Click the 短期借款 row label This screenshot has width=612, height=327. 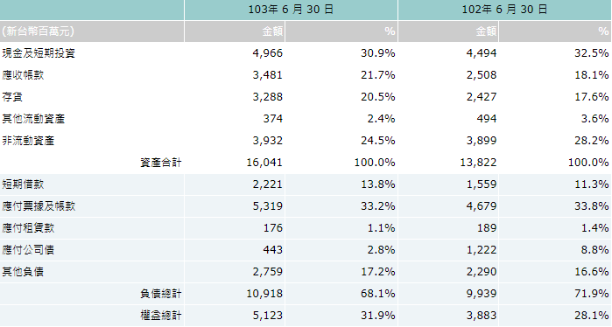coord(23,184)
